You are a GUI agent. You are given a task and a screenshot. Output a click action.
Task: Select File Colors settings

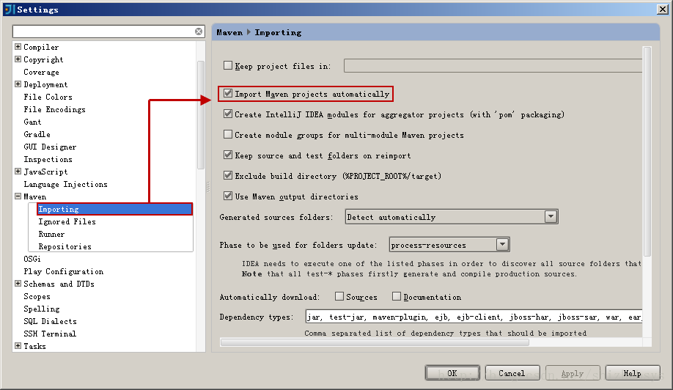(x=48, y=97)
